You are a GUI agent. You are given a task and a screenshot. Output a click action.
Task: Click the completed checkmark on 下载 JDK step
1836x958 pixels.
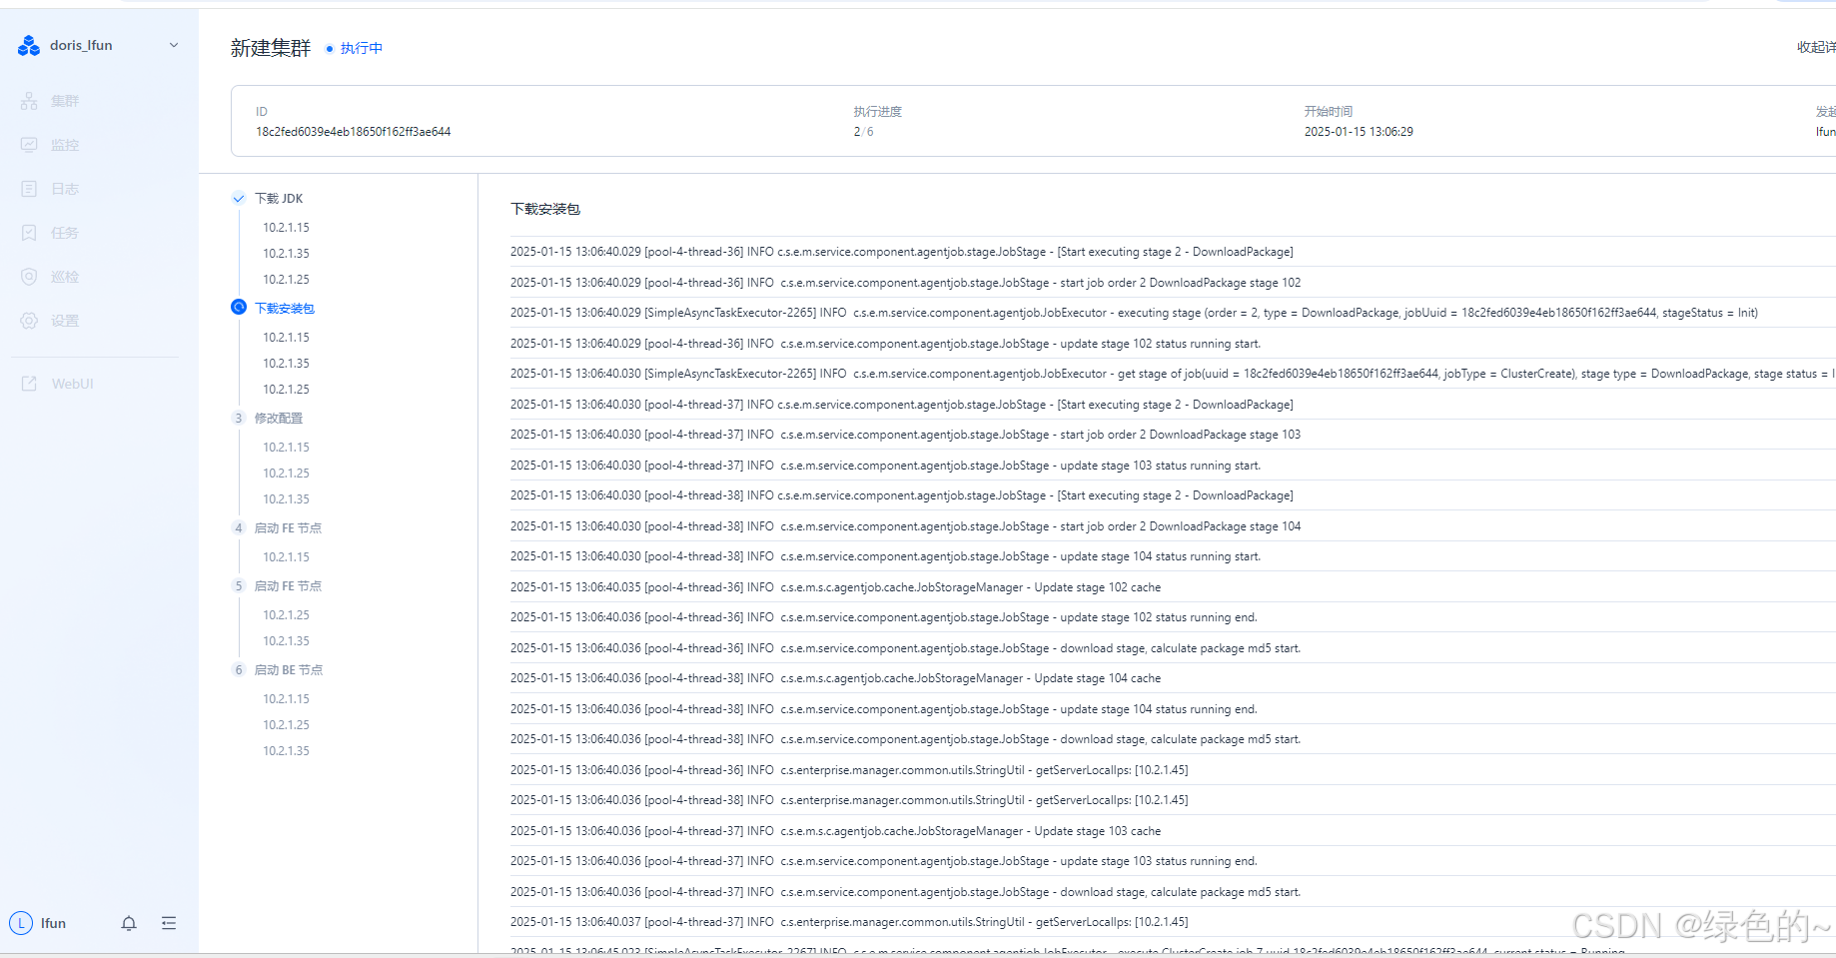point(238,198)
